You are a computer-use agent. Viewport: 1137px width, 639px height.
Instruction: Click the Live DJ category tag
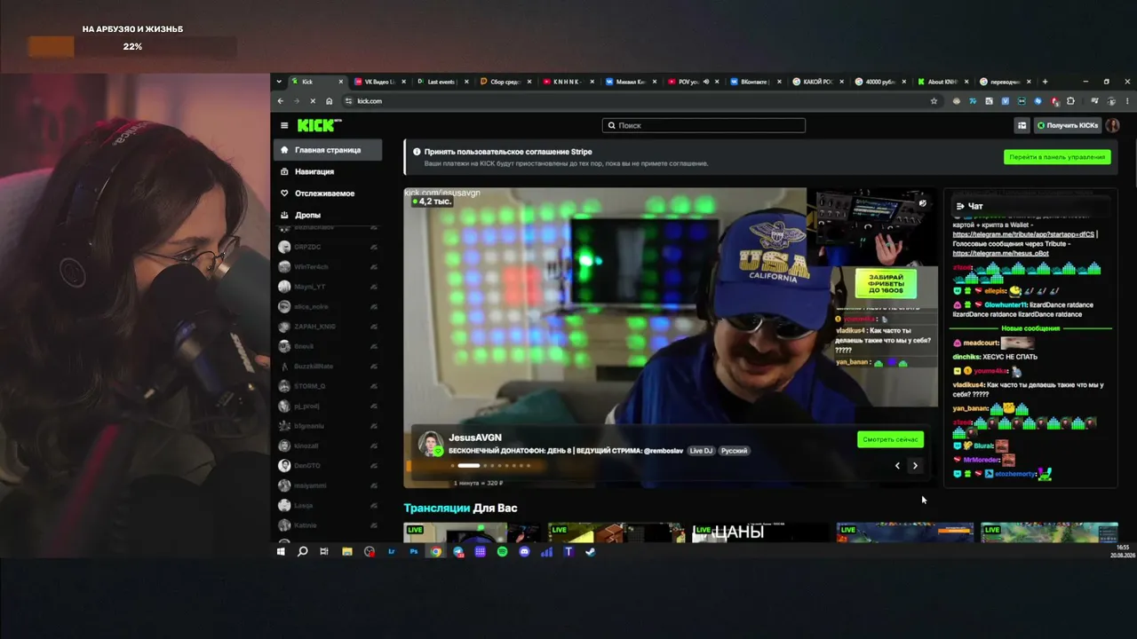[x=701, y=451]
